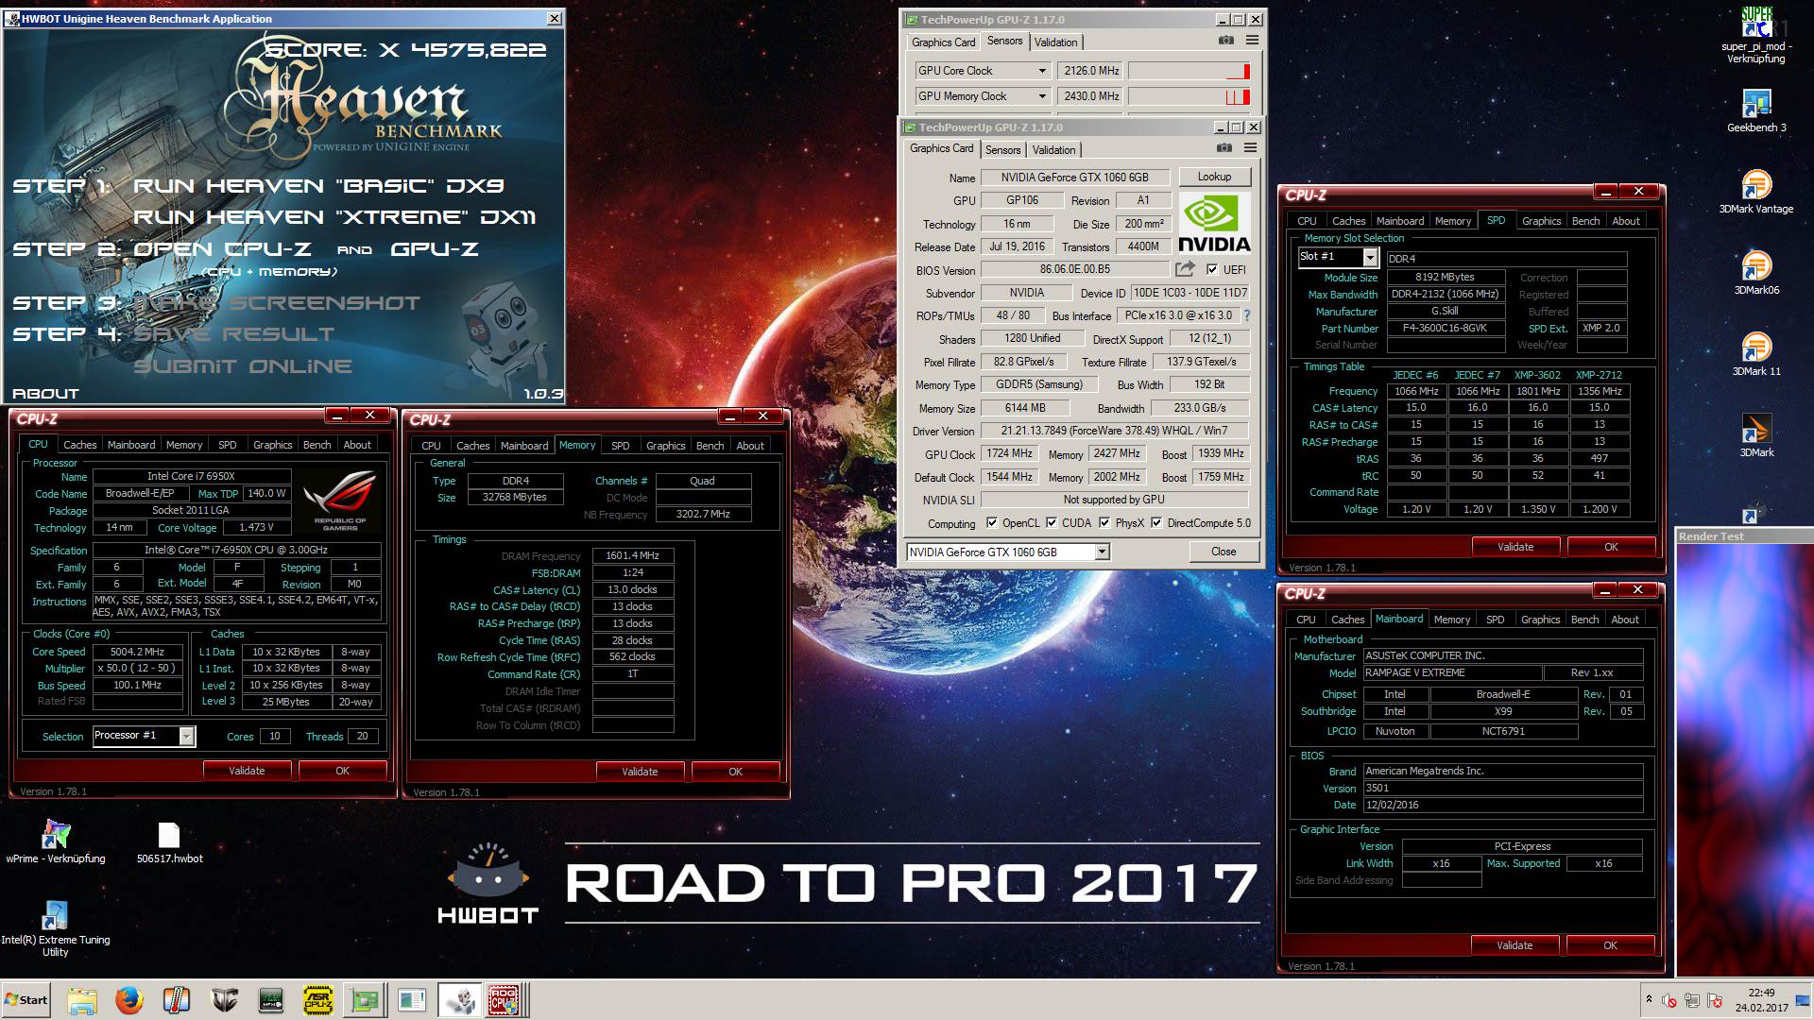The image size is (1814, 1020).
Task: Select the 506517.hwbot file icon
Action: 169,841
